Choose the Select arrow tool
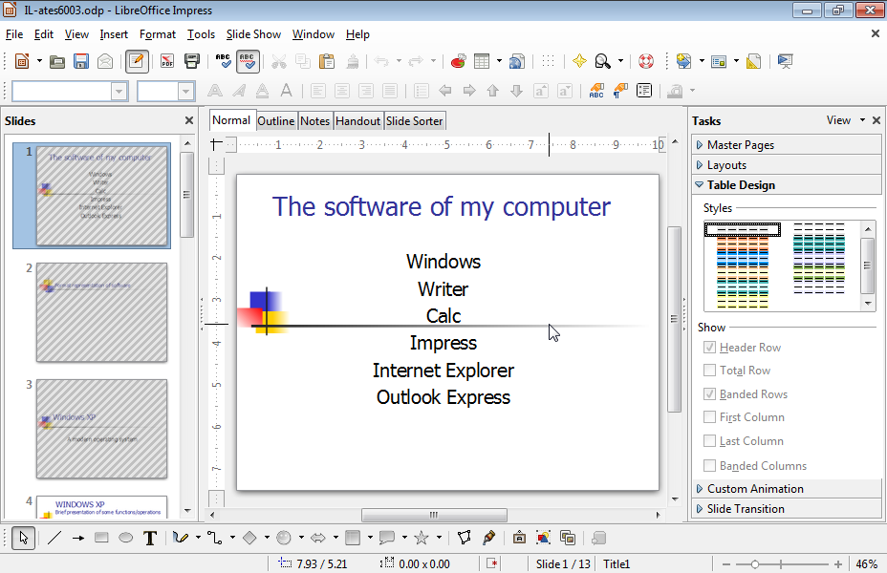The width and height of the screenshot is (887, 573). pos(23,538)
